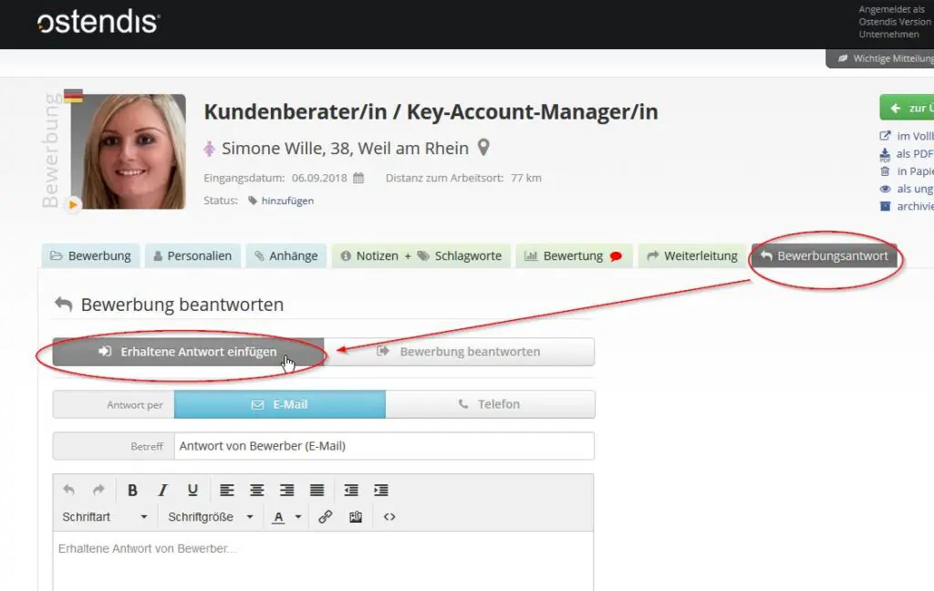
Task: Align text left
Action: 226,490
